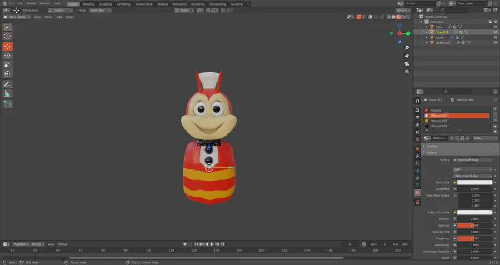Open the Physics properties tab
Viewport: 500px width, 265px height.
(x=417, y=171)
